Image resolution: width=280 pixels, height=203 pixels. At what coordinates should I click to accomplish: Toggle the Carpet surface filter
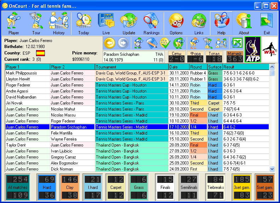(116, 187)
